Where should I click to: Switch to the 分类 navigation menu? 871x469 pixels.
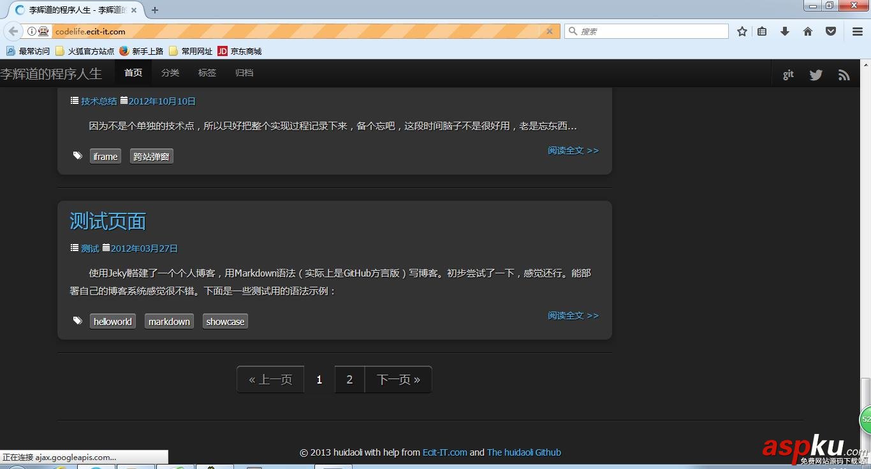[170, 73]
